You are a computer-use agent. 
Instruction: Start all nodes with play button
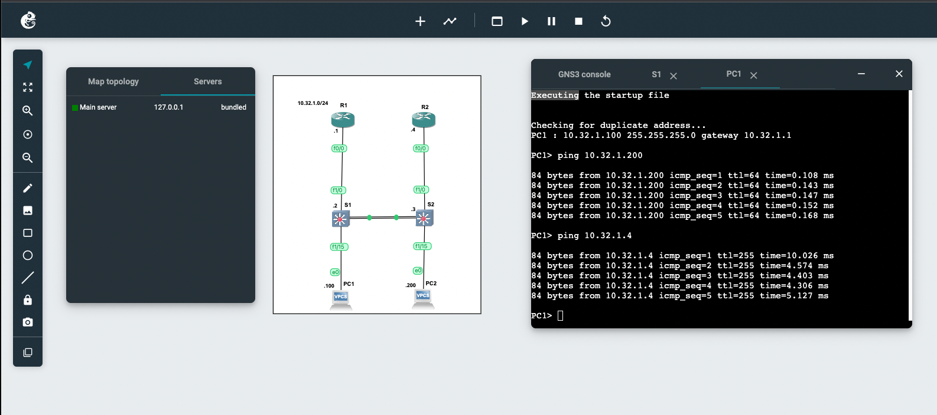tap(525, 21)
